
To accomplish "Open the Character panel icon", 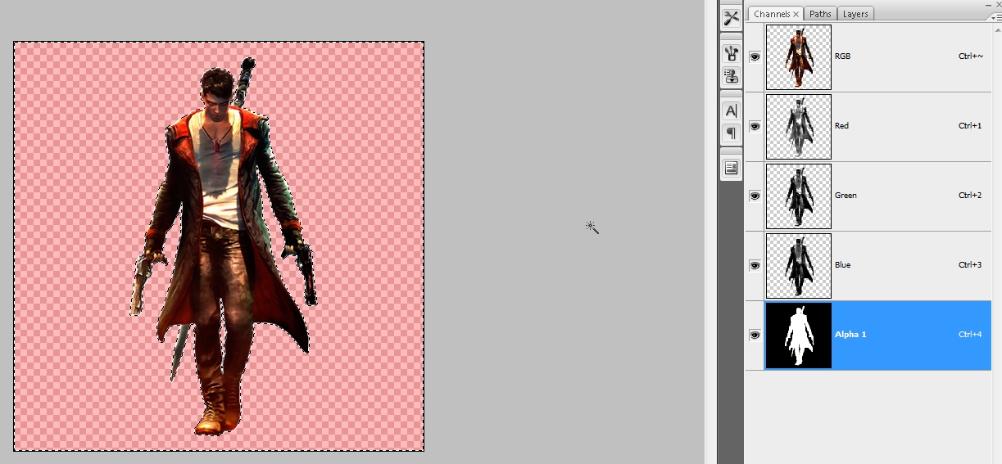I will [731, 110].
